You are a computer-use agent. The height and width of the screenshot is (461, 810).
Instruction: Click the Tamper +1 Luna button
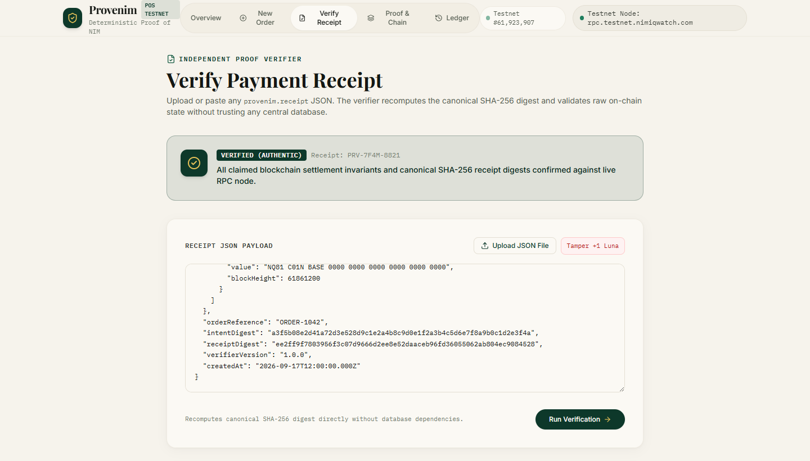[x=593, y=246]
